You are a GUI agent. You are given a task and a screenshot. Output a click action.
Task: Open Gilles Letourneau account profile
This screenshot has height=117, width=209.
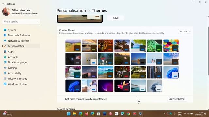pos(20,12)
